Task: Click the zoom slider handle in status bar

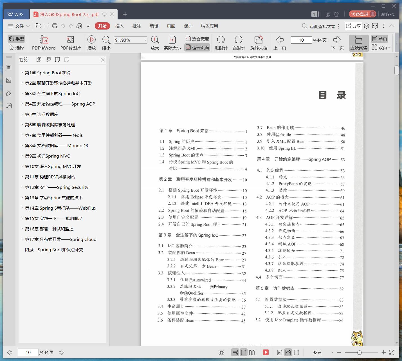Action: pyautogui.click(x=359, y=352)
